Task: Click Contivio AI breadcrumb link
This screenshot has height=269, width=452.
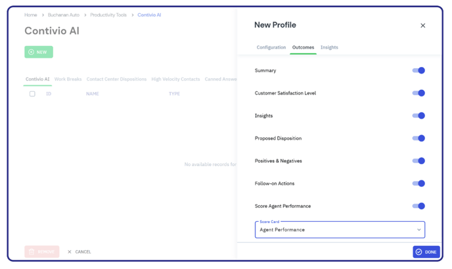Action: 149,15
